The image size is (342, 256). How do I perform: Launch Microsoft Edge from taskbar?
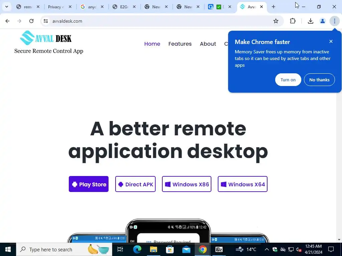tap(137, 249)
